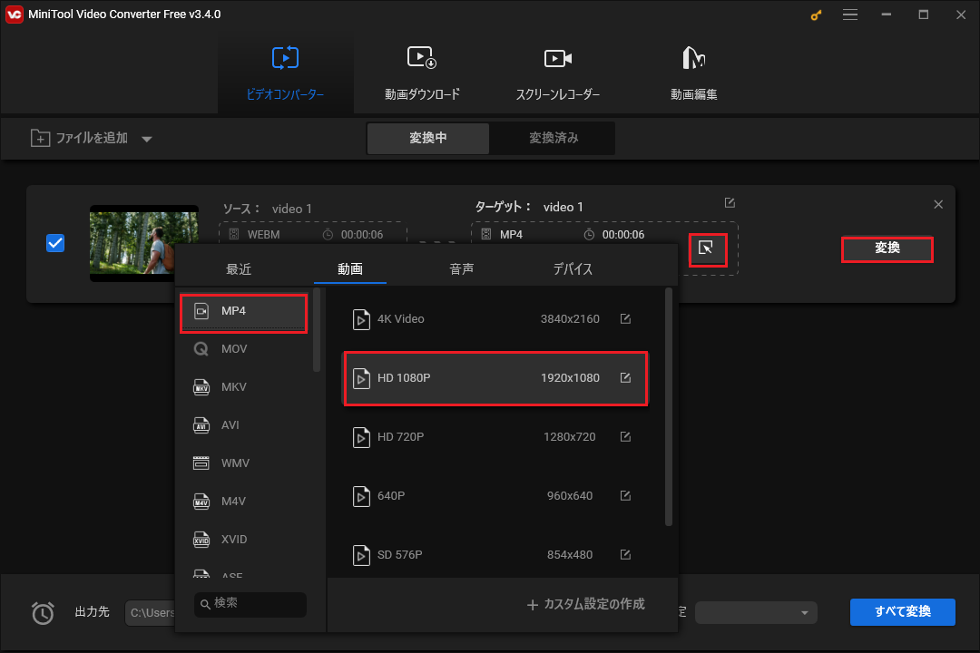Click the format list scrollbar
This screenshot has height=653, width=980.
tap(317, 330)
